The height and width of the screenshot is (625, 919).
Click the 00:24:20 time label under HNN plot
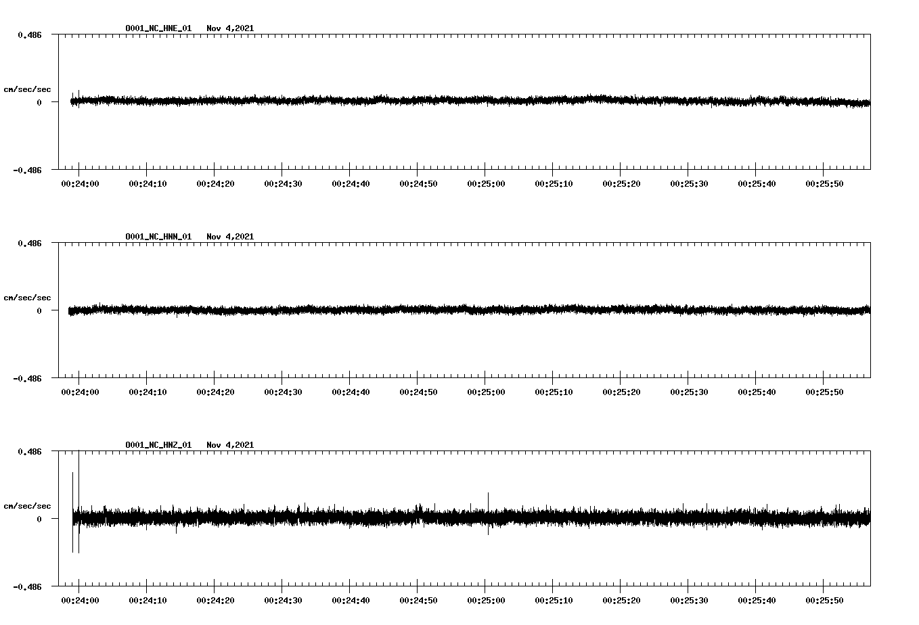pos(215,392)
